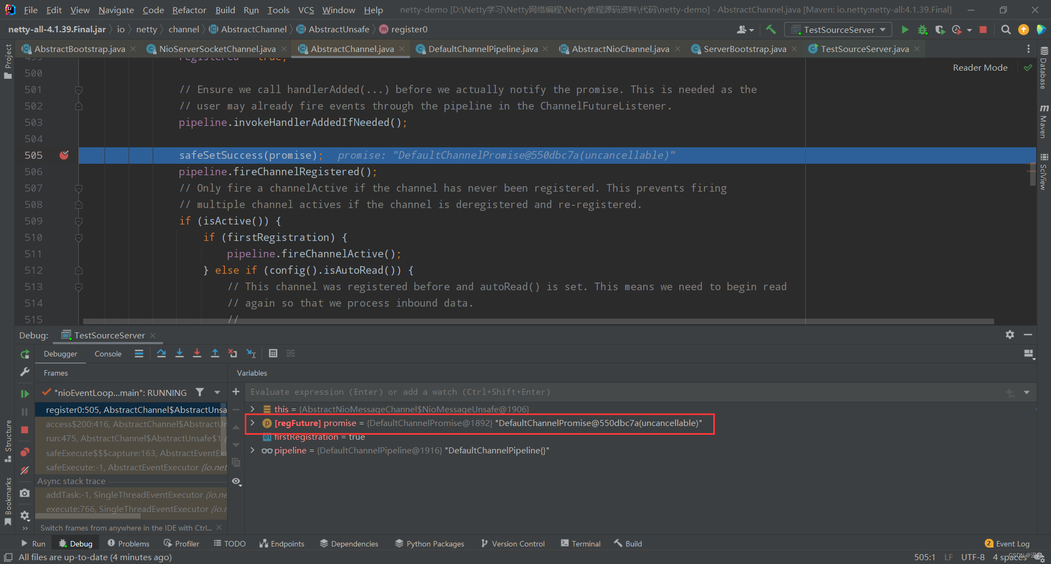View breakpoints with the red circles icon
The image size is (1051, 564).
[x=25, y=452]
